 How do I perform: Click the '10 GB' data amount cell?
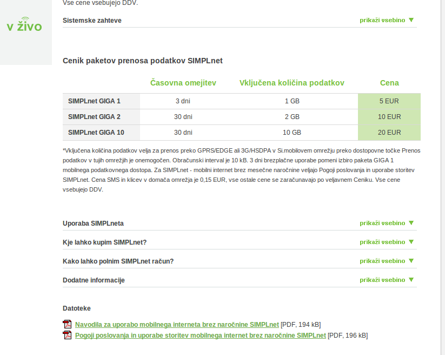point(292,133)
